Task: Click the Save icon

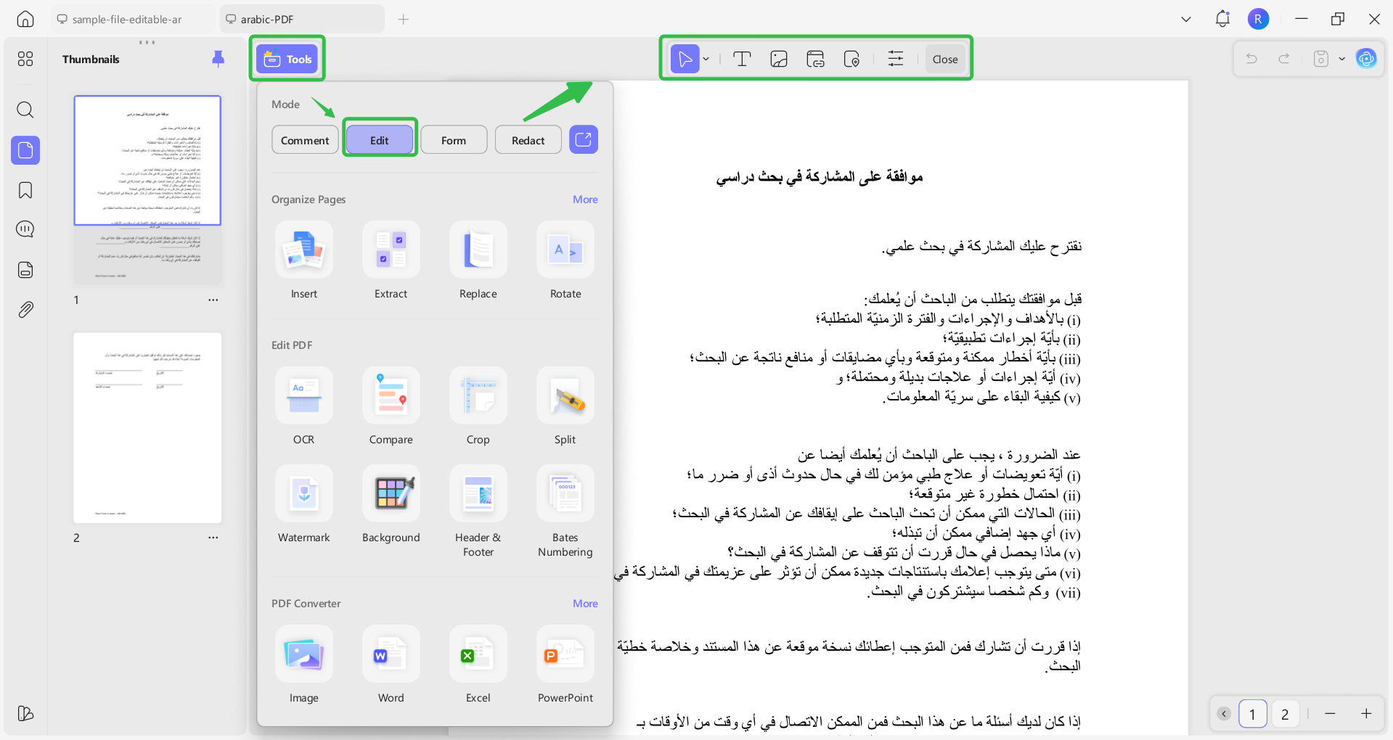Action: [1321, 59]
